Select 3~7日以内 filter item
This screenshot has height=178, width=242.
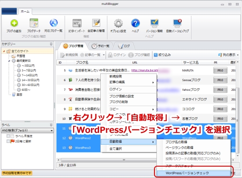click(29, 71)
